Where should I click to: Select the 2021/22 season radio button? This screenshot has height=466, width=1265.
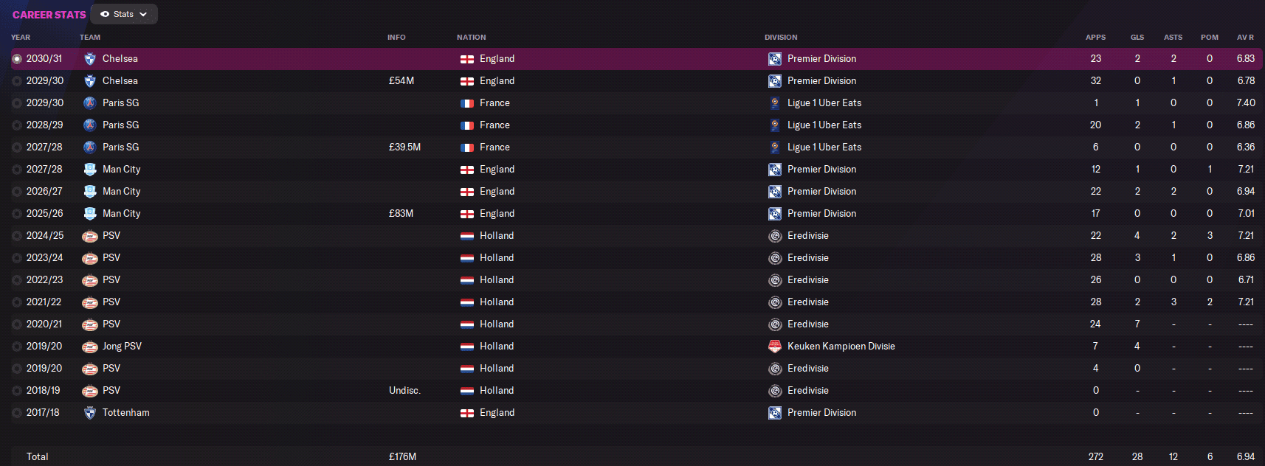coord(17,302)
